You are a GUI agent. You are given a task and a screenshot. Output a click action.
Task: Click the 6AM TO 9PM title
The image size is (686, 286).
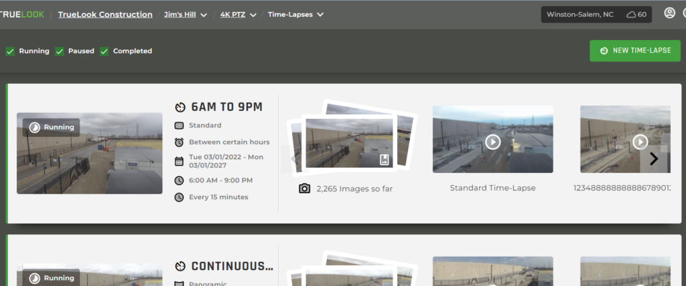click(226, 107)
